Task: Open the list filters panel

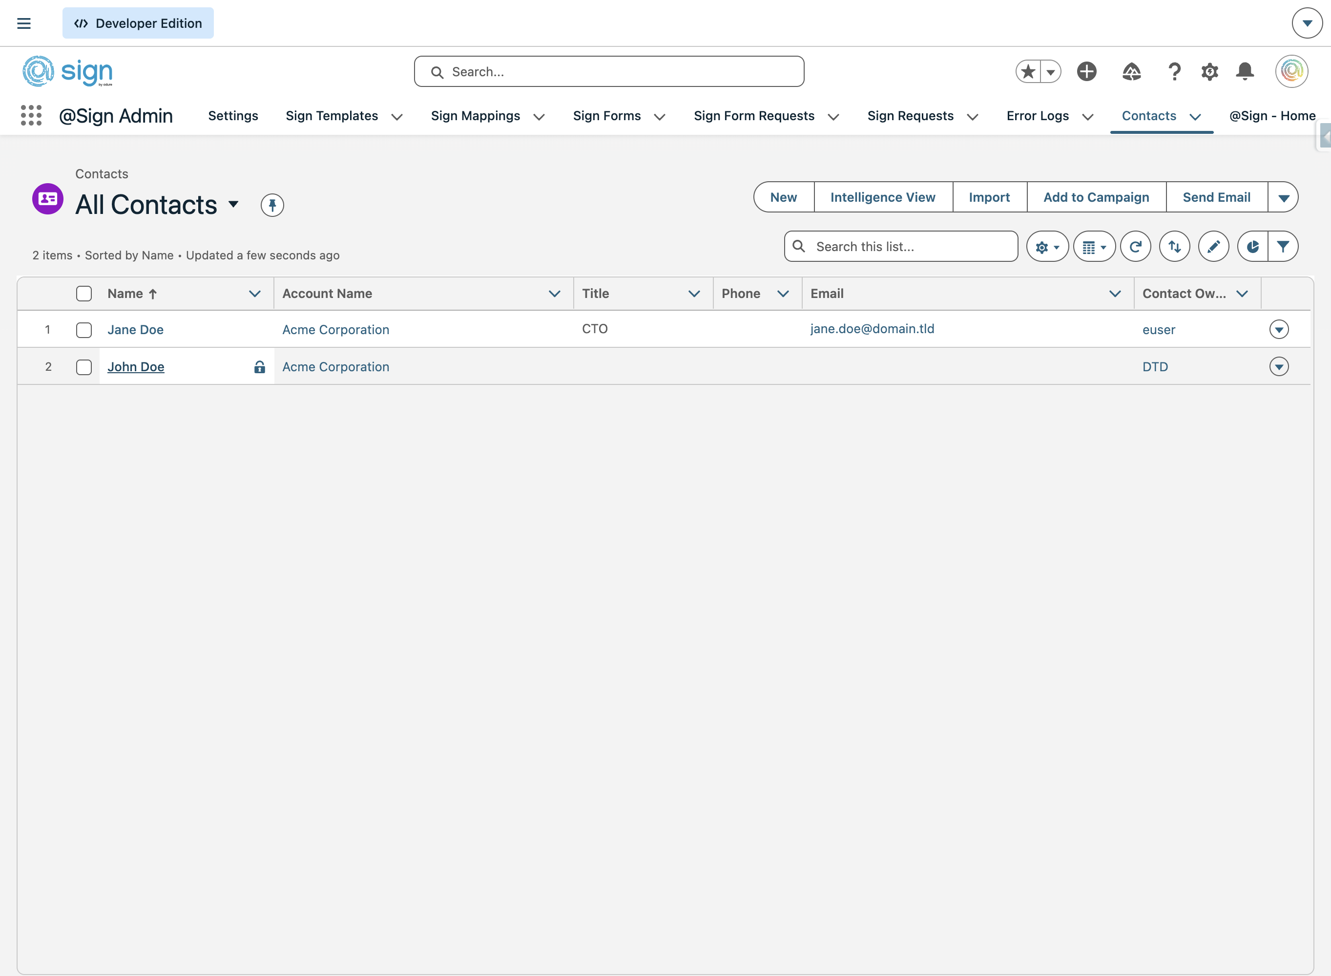Action: click(x=1283, y=247)
